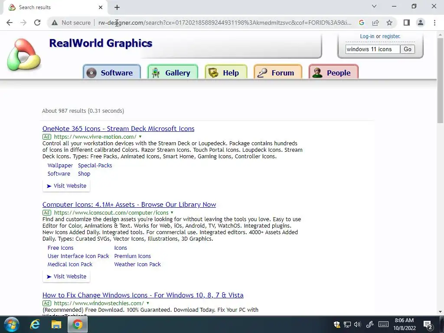Open the Software tab
The height and width of the screenshot is (333, 444).
(112, 72)
